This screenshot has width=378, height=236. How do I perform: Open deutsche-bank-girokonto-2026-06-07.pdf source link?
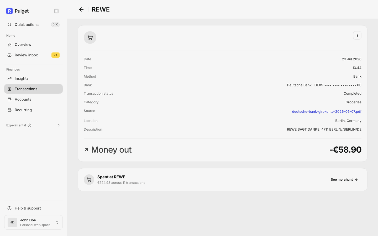point(327,111)
